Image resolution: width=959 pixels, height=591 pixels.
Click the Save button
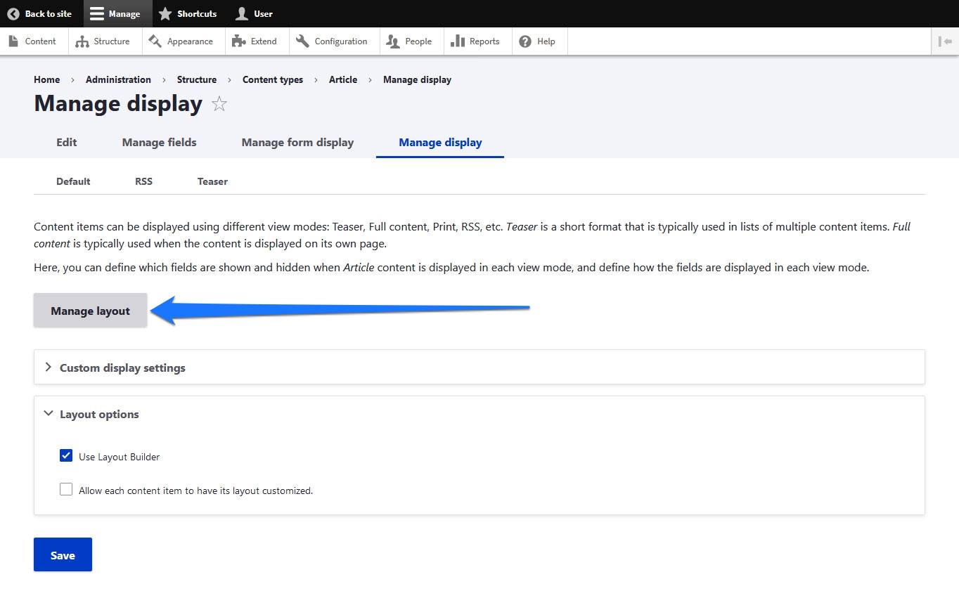pos(63,555)
